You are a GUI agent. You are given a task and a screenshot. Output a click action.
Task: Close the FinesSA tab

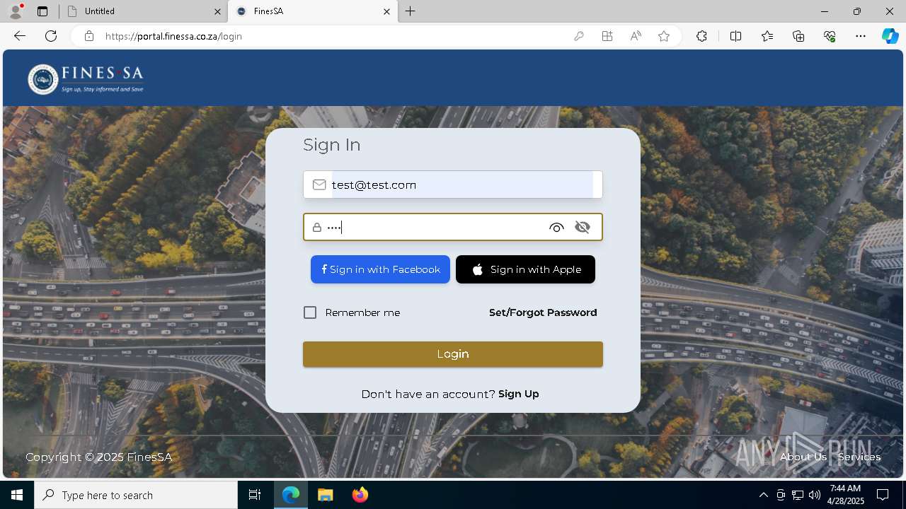386,11
